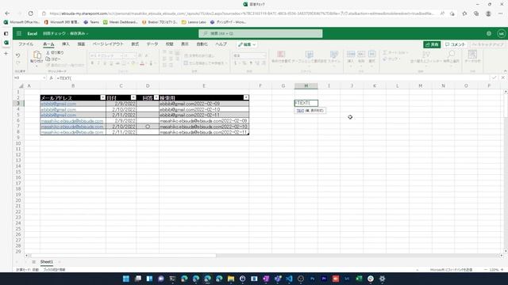Select the Home (ホーム) tab

48,44
